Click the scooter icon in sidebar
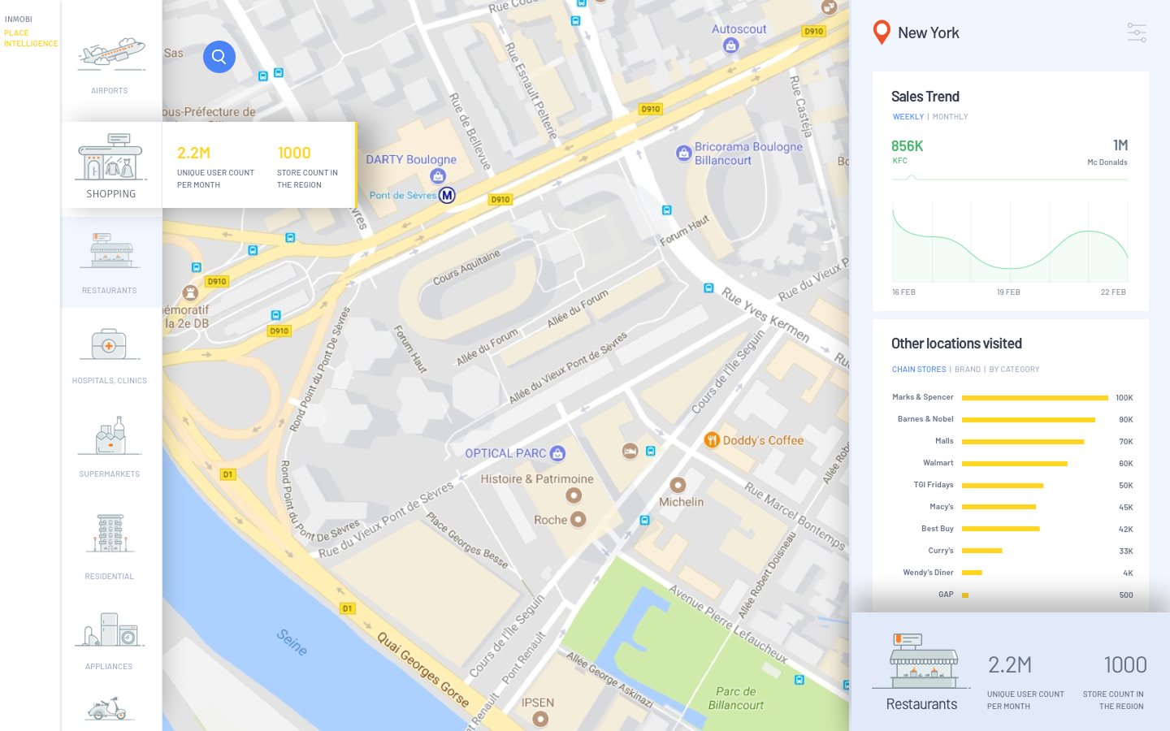This screenshot has height=731, width=1170. [110, 708]
